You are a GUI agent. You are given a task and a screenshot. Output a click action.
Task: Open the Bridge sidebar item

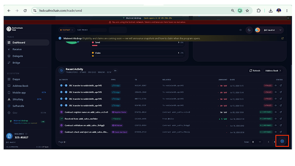click(x=27, y=62)
